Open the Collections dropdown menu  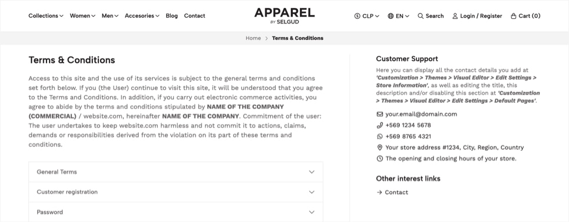(46, 16)
